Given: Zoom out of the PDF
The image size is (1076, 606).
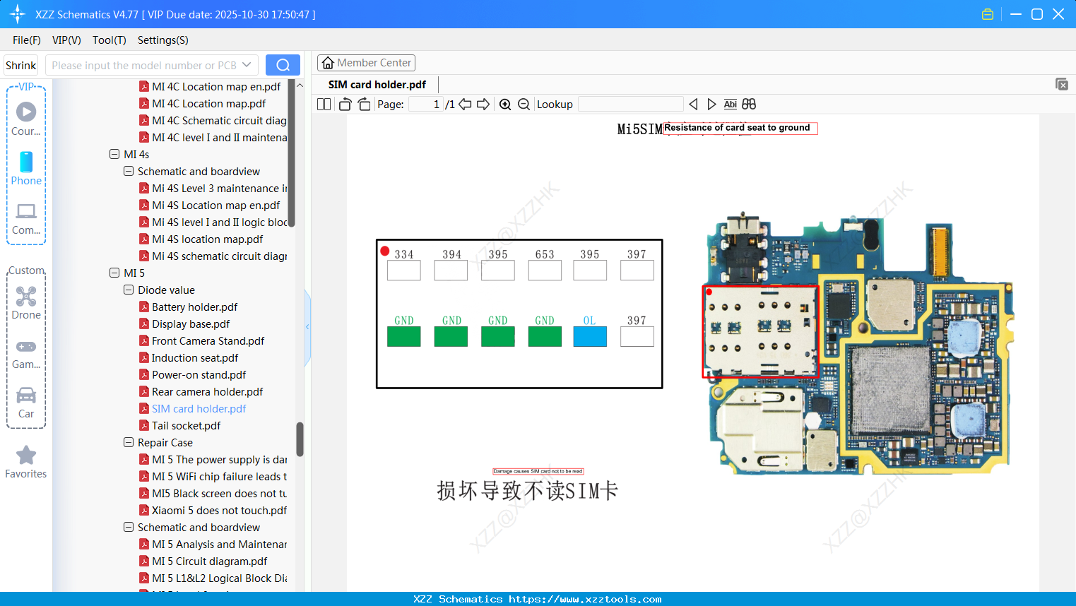Looking at the screenshot, I should coord(524,105).
